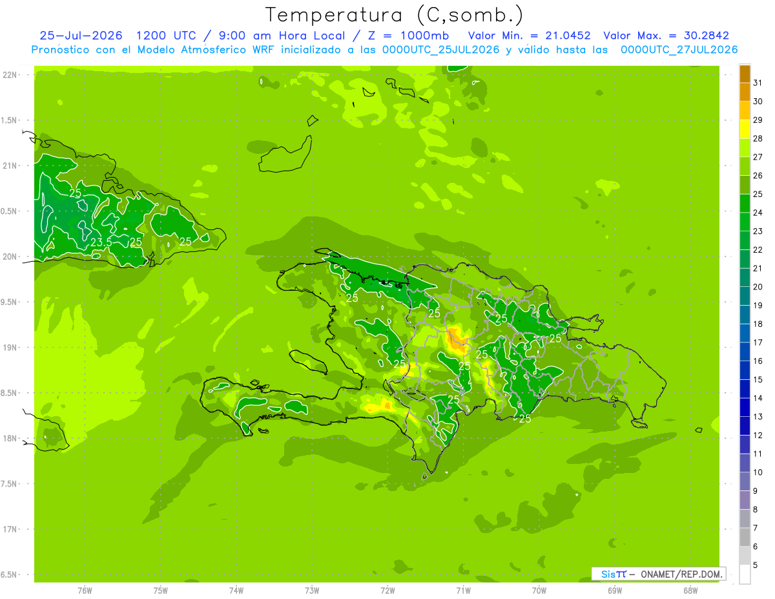Click the "75W" longitude axis label
The width and height of the screenshot is (775, 599).
161,590
